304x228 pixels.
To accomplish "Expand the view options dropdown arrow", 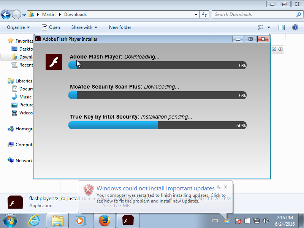I will (x=269, y=27).
